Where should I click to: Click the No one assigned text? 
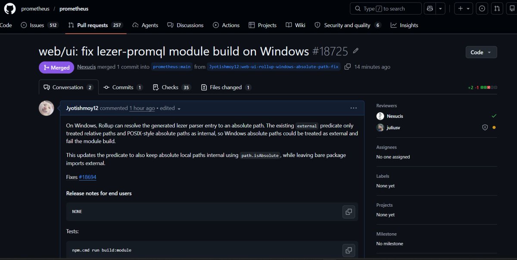tap(393, 157)
